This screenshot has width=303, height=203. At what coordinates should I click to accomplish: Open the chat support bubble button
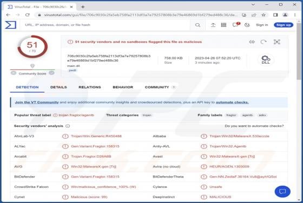[x=282, y=192]
